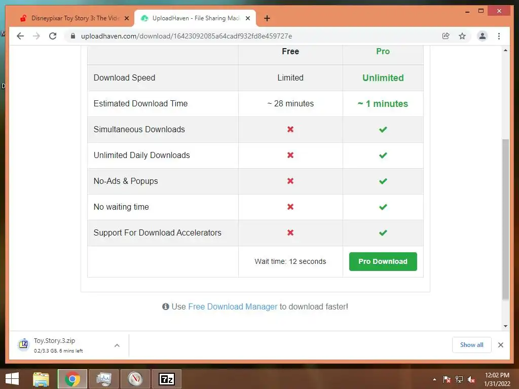Close the UploadHaven tab
This screenshot has height=389, width=519.
(x=247, y=18)
